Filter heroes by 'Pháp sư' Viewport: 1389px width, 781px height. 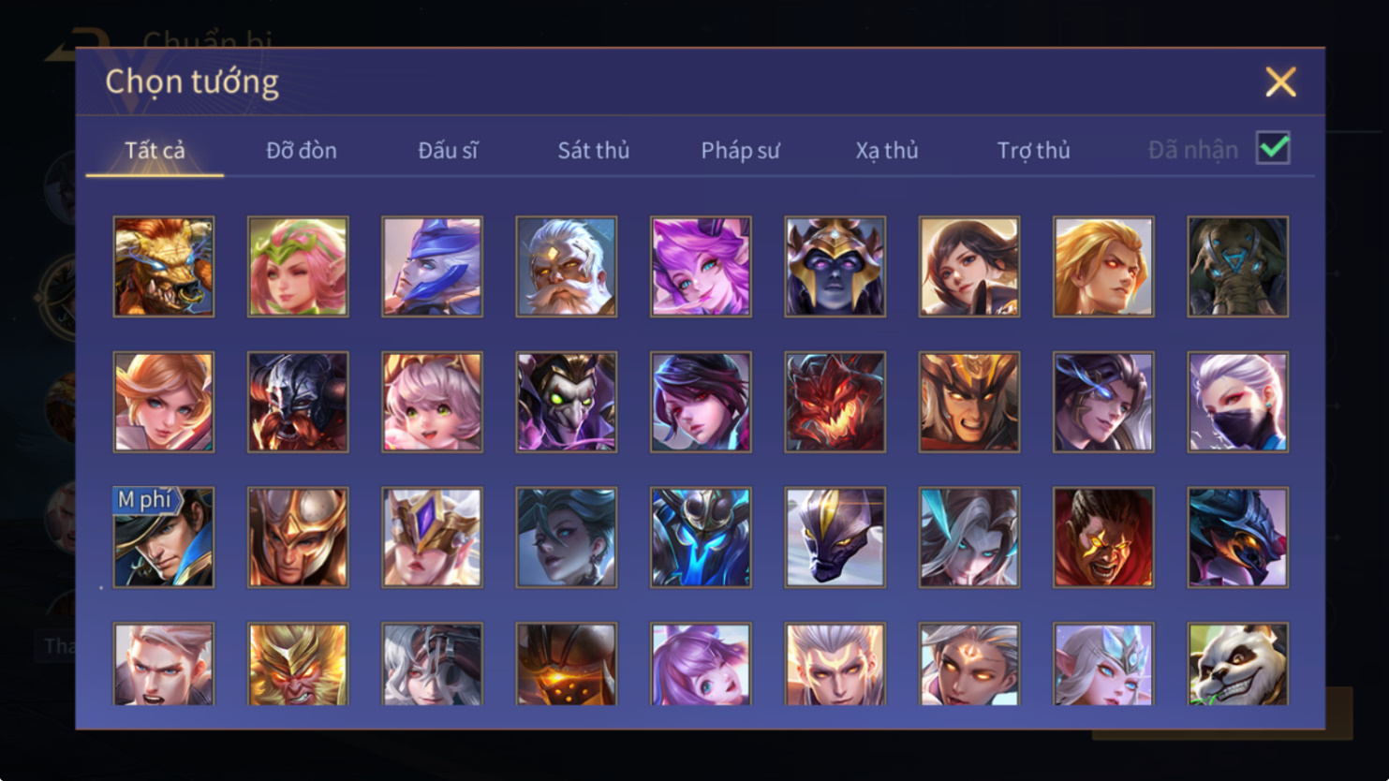[x=740, y=150]
